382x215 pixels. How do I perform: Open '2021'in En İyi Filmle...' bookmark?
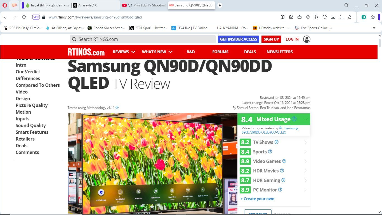pyautogui.click(x=22, y=28)
